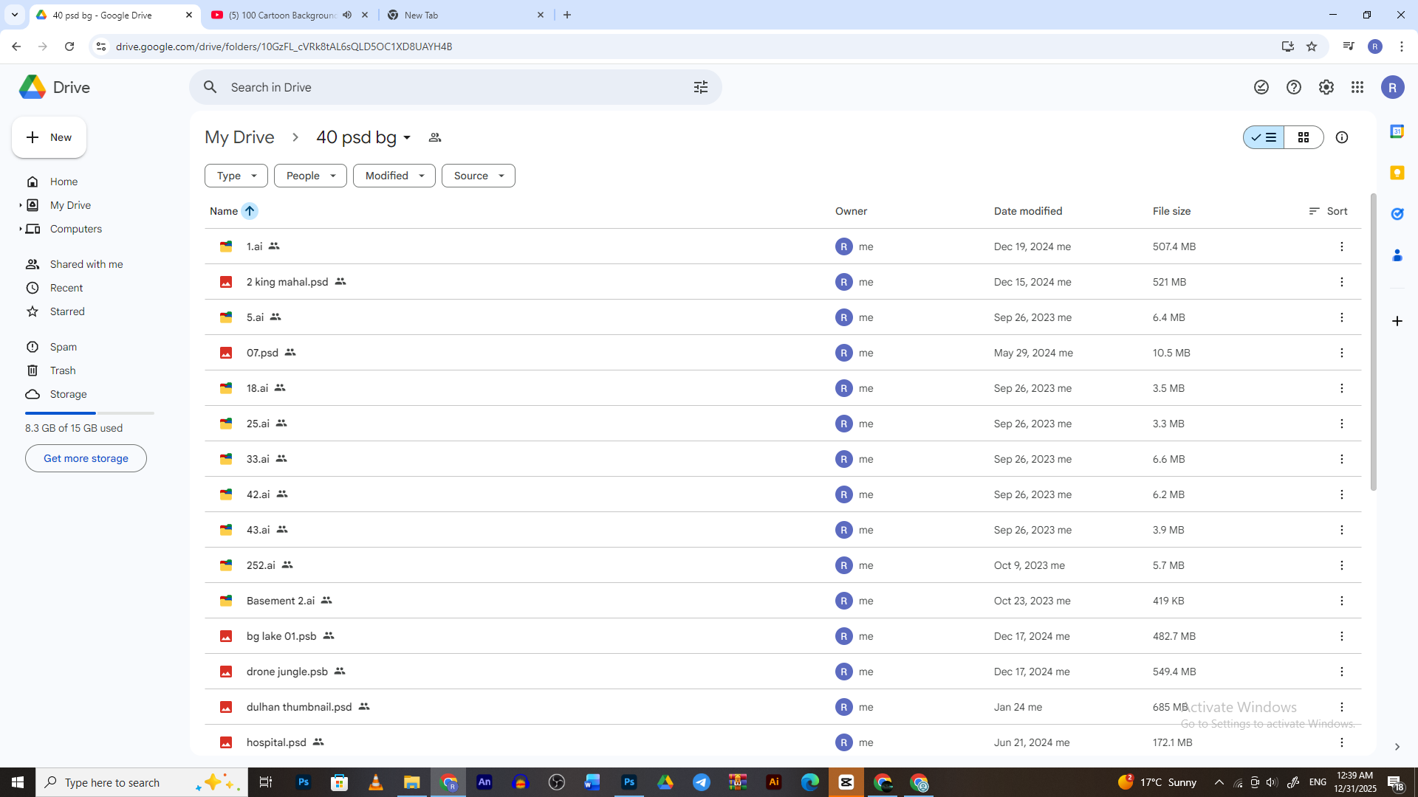Open Google Keep in the side panel

(x=1397, y=173)
